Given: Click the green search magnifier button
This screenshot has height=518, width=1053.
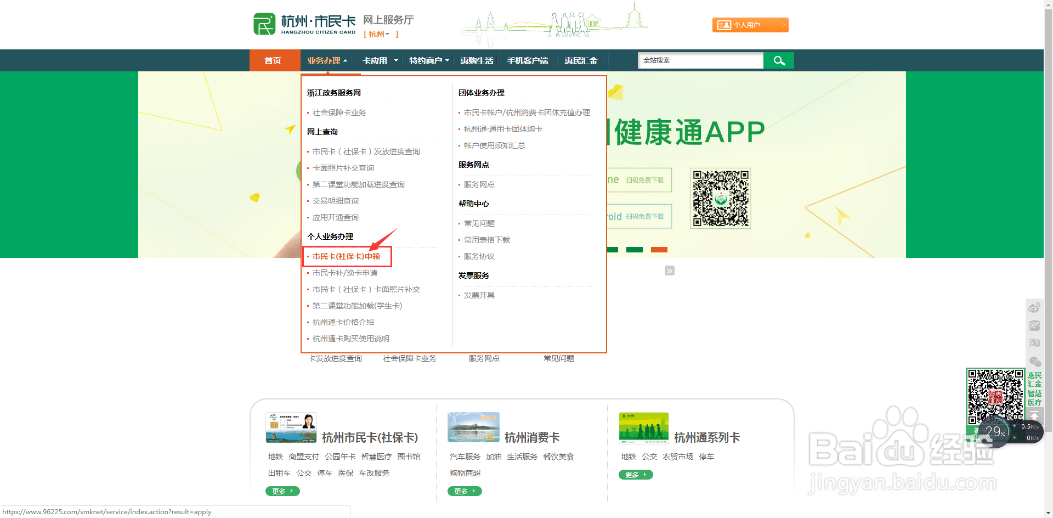Looking at the screenshot, I should click(779, 60).
